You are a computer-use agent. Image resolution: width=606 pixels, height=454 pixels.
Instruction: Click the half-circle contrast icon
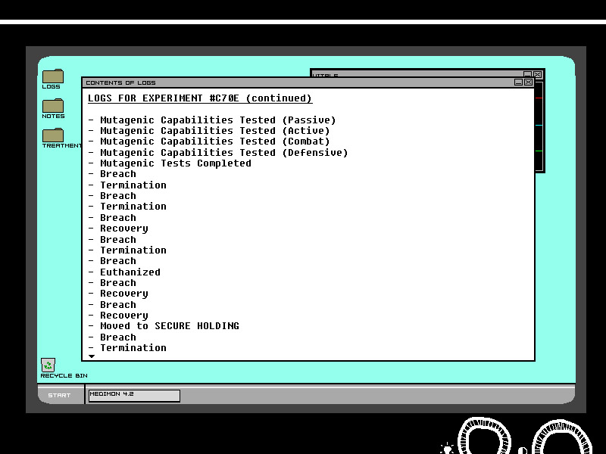pyautogui.click(x=523, y=450)
